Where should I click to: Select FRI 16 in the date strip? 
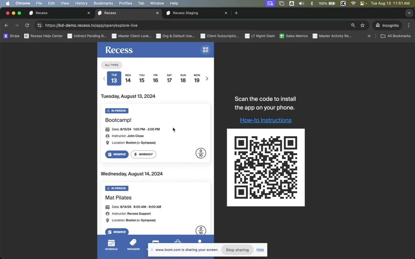click(x=156, y=79)
